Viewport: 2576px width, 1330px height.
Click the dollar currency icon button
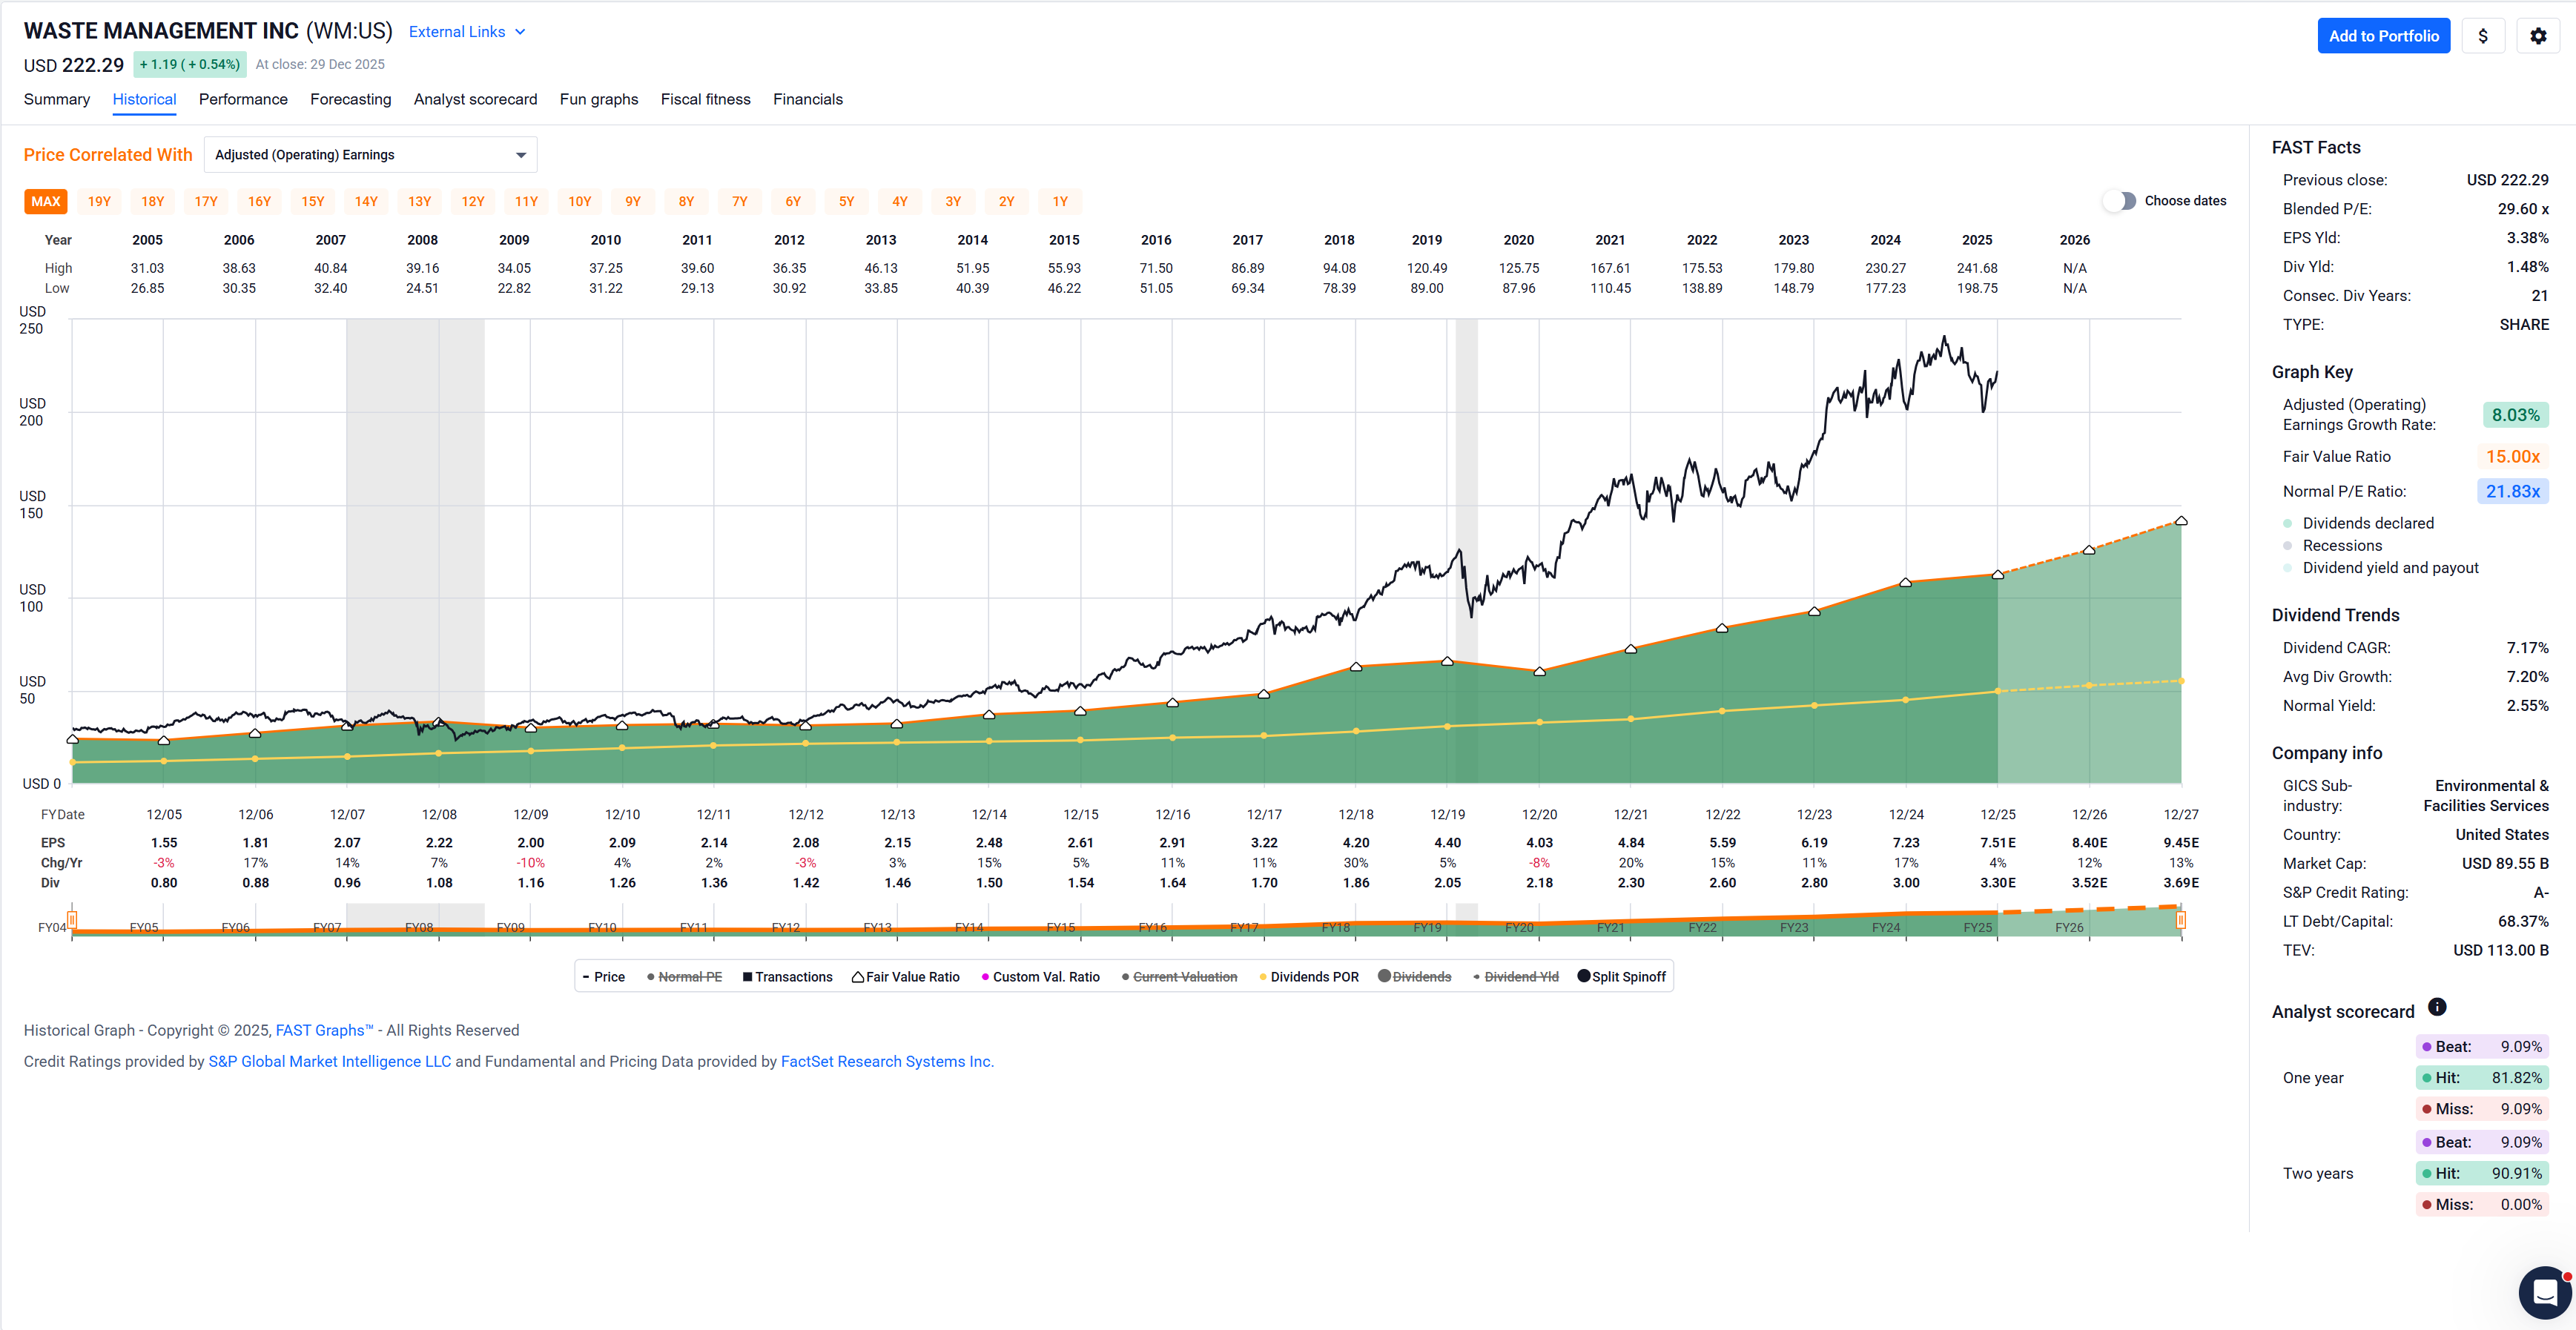pyautogui.click(x=2482, y=36)
